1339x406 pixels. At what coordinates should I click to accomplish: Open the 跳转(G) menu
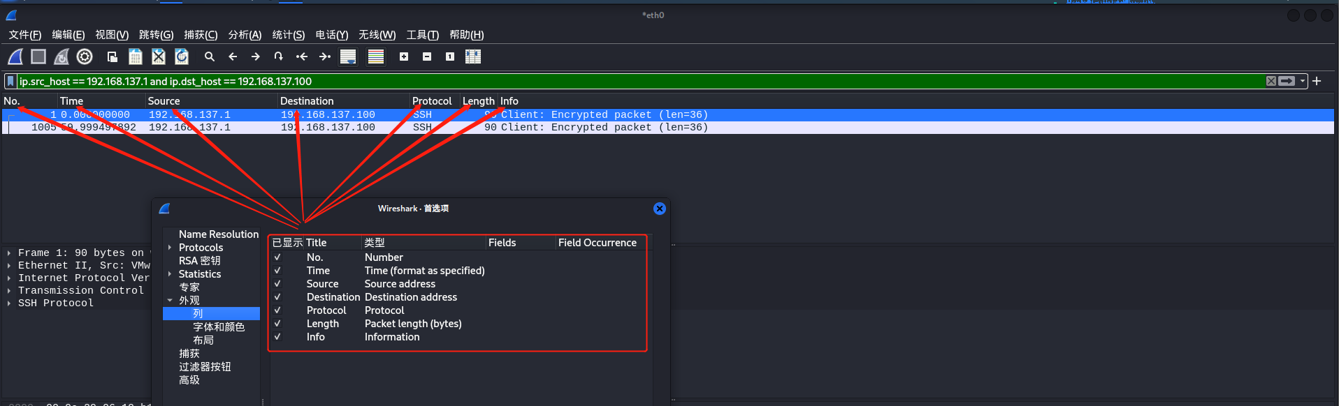point(156,35)
